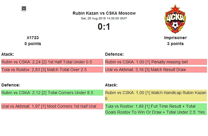Select the Most Corners 1st Half Ural bet
This screenshot has width=208, height=136.
52,106
